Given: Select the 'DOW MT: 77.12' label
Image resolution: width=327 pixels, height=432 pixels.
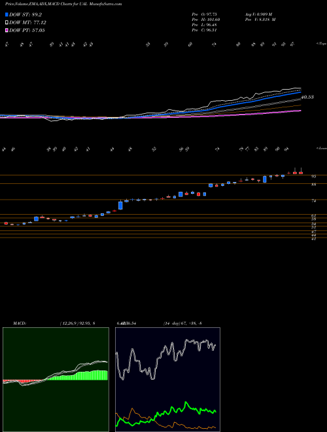Looking at the screenshot, I should click(x=28, y=23).
